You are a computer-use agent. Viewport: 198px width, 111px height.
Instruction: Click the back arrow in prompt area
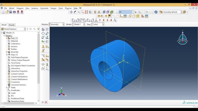43,102
